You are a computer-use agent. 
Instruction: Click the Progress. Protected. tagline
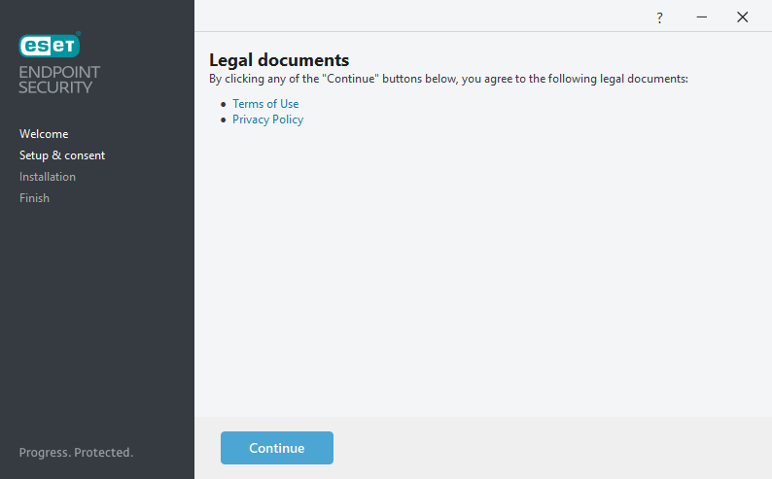click(76, 453)
